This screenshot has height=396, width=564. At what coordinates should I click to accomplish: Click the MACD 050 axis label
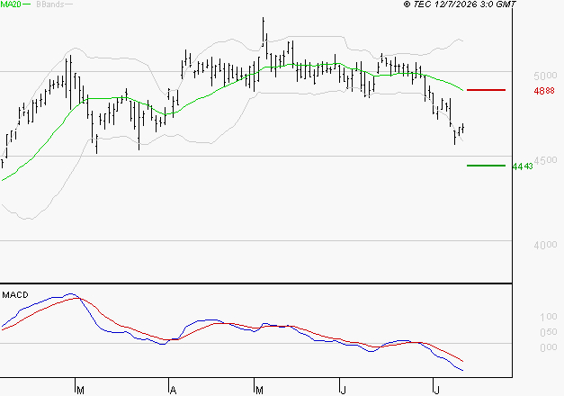[549, 332]
